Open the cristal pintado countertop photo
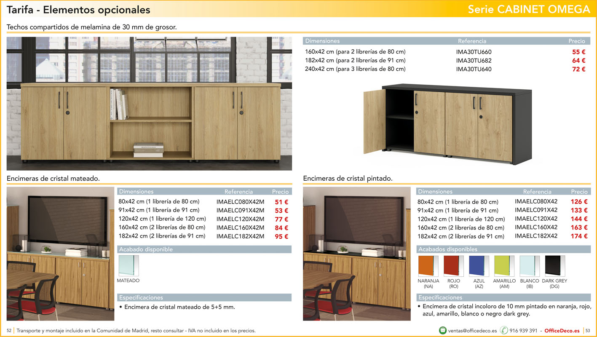 (356, 254)
